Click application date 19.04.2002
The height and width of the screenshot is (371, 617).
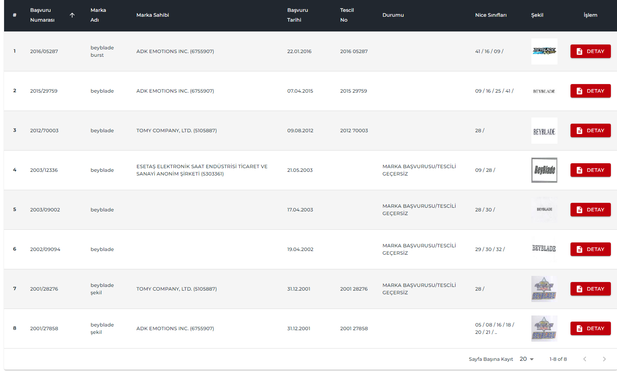[300, 249]
